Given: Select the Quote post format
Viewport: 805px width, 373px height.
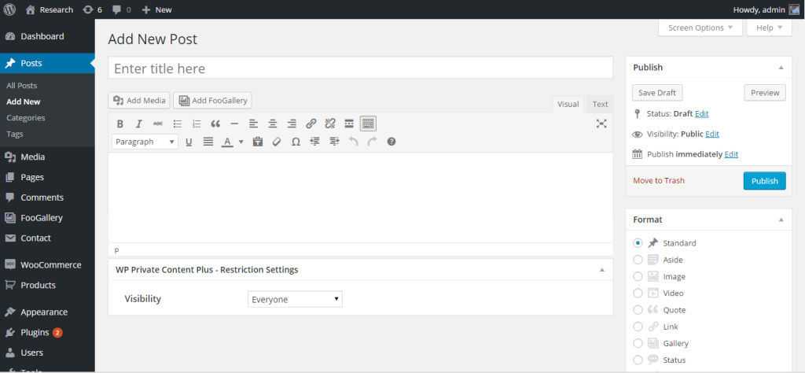Looking at the screenshot, I should pyautogui.click(x=638, y=310).
